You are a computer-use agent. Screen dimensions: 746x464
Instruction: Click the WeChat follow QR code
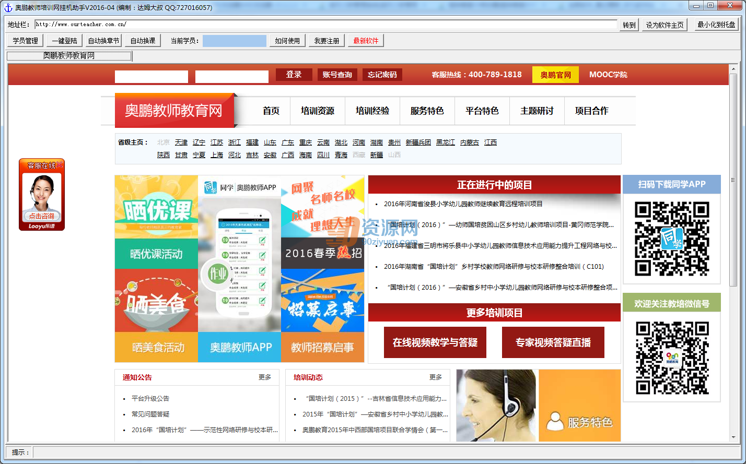672,358
